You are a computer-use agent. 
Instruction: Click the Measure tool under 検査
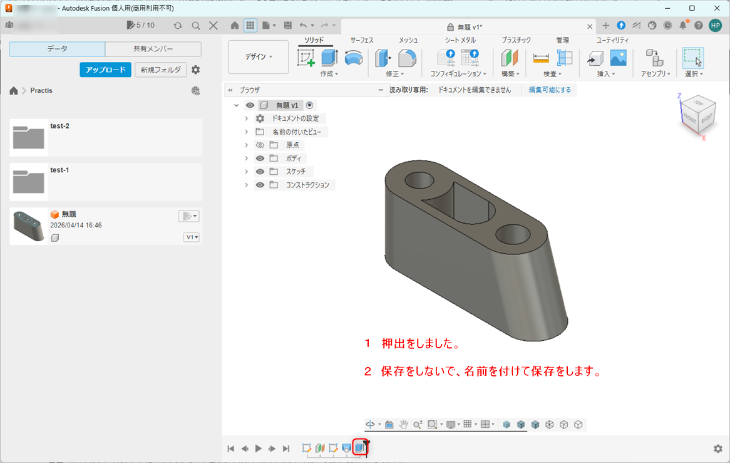tap(541, 58)
